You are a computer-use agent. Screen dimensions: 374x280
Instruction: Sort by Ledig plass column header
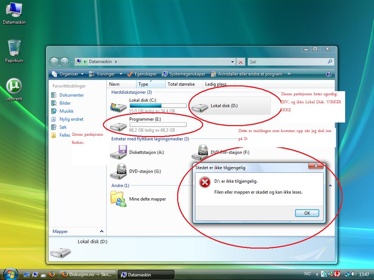pos(219,84)
